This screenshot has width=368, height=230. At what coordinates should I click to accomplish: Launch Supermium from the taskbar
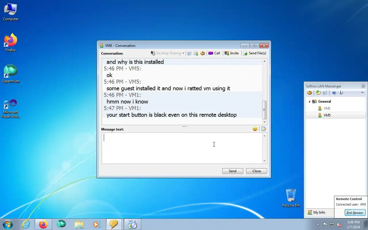click(x=61, y=224)
